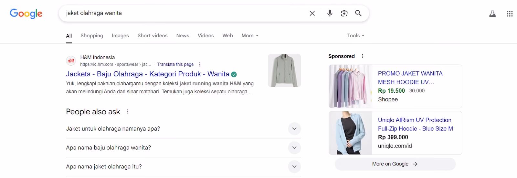The image size is (517, 178).
Task: Expand 'Apa nama jaket olahraga itu?' question
Action: 184,167
